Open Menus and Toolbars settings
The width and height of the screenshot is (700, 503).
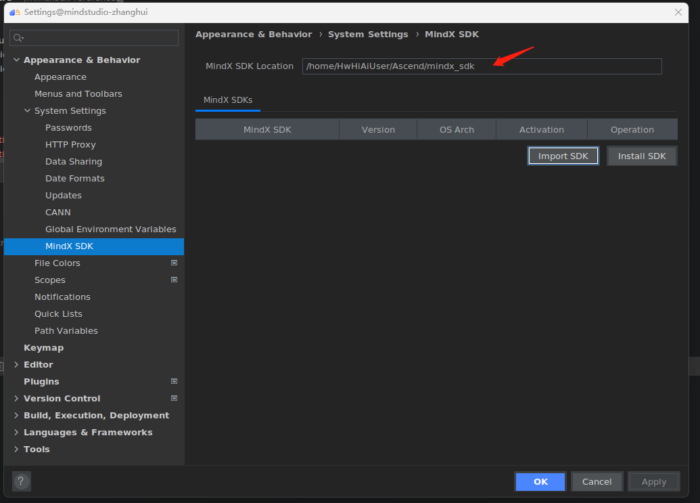tap(78, 94)
